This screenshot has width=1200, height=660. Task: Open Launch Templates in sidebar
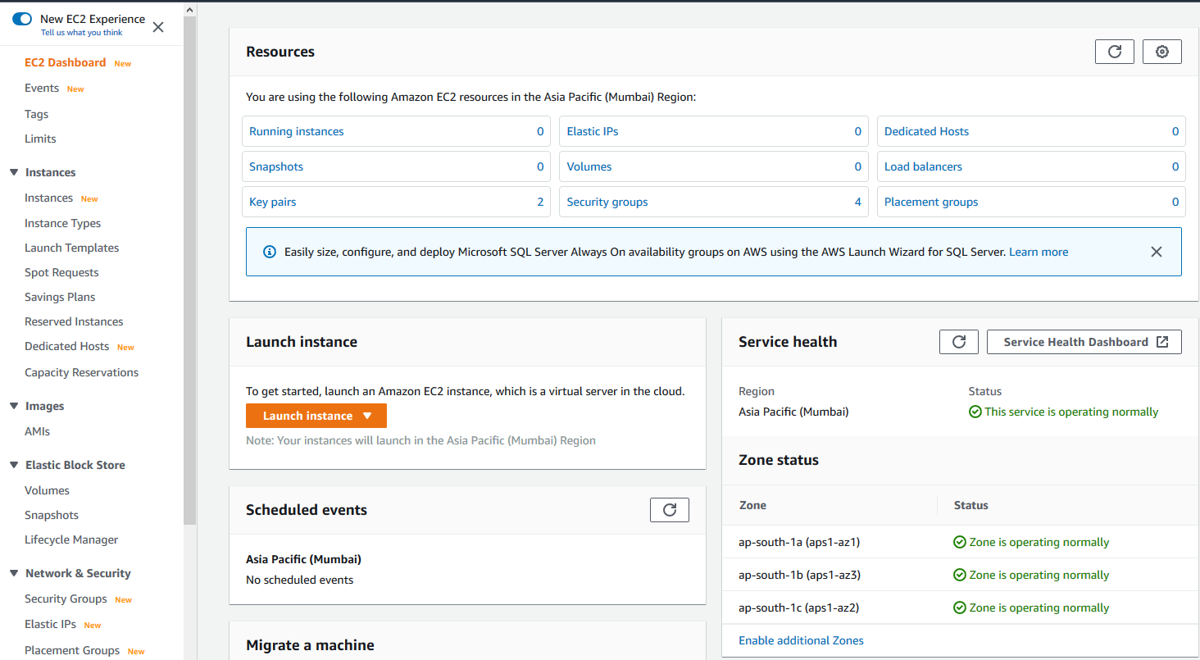(x=71, y=248)
